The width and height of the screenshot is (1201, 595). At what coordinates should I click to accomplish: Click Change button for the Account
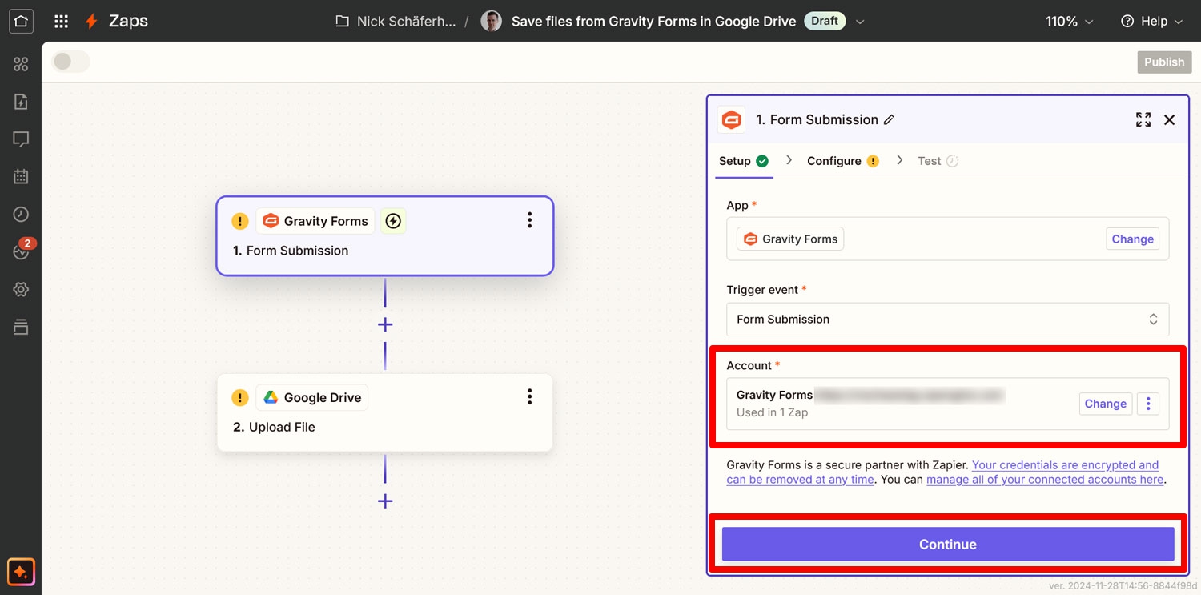click(x=1106, y=404)
